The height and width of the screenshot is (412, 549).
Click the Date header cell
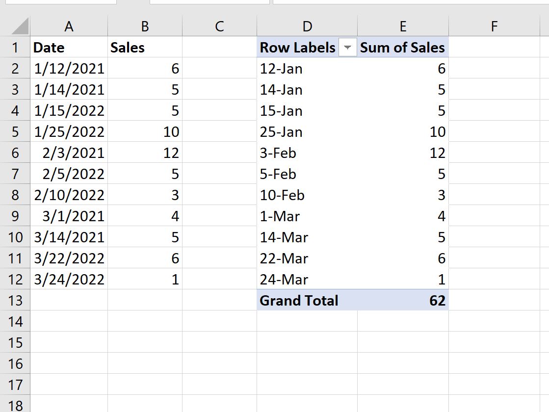tap(69, 47)
